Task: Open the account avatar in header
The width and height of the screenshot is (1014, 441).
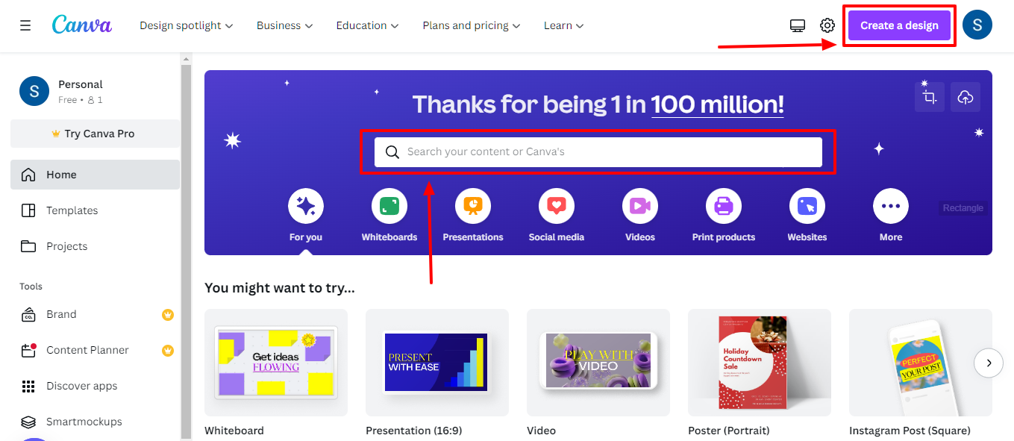Action: tap(977, 25)
